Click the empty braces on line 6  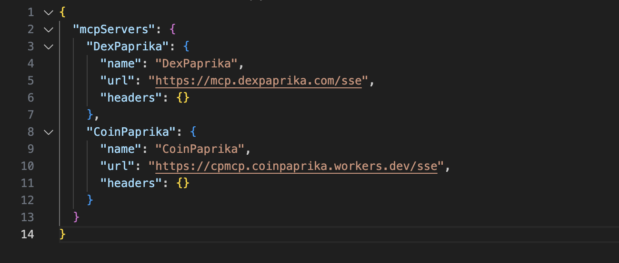tap(183, 98)
